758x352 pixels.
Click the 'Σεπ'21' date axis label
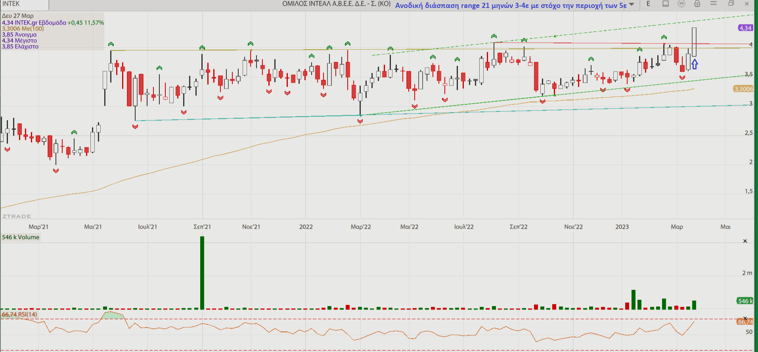(202, 227)
